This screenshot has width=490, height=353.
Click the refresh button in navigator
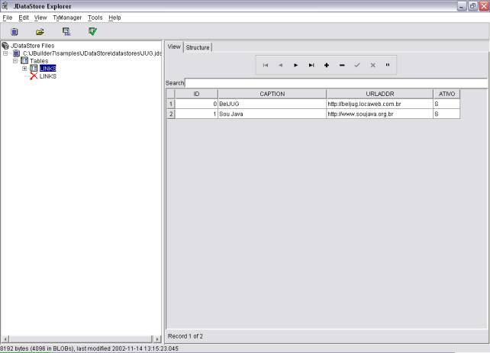pyautogui.click(x=388, y=66)
